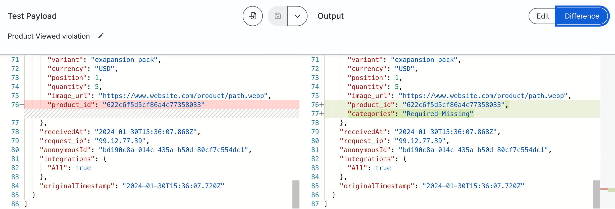Click the save payload floppy disk icon
The height and width of the screenshot is (209, 615).
pyautogui.click(x=278, y=16)
